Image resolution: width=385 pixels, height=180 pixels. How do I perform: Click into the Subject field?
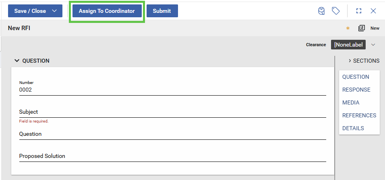point(172,112)
